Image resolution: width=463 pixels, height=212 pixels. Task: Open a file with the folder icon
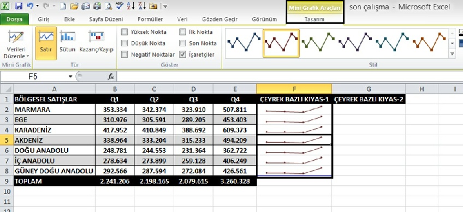(74, 5)
